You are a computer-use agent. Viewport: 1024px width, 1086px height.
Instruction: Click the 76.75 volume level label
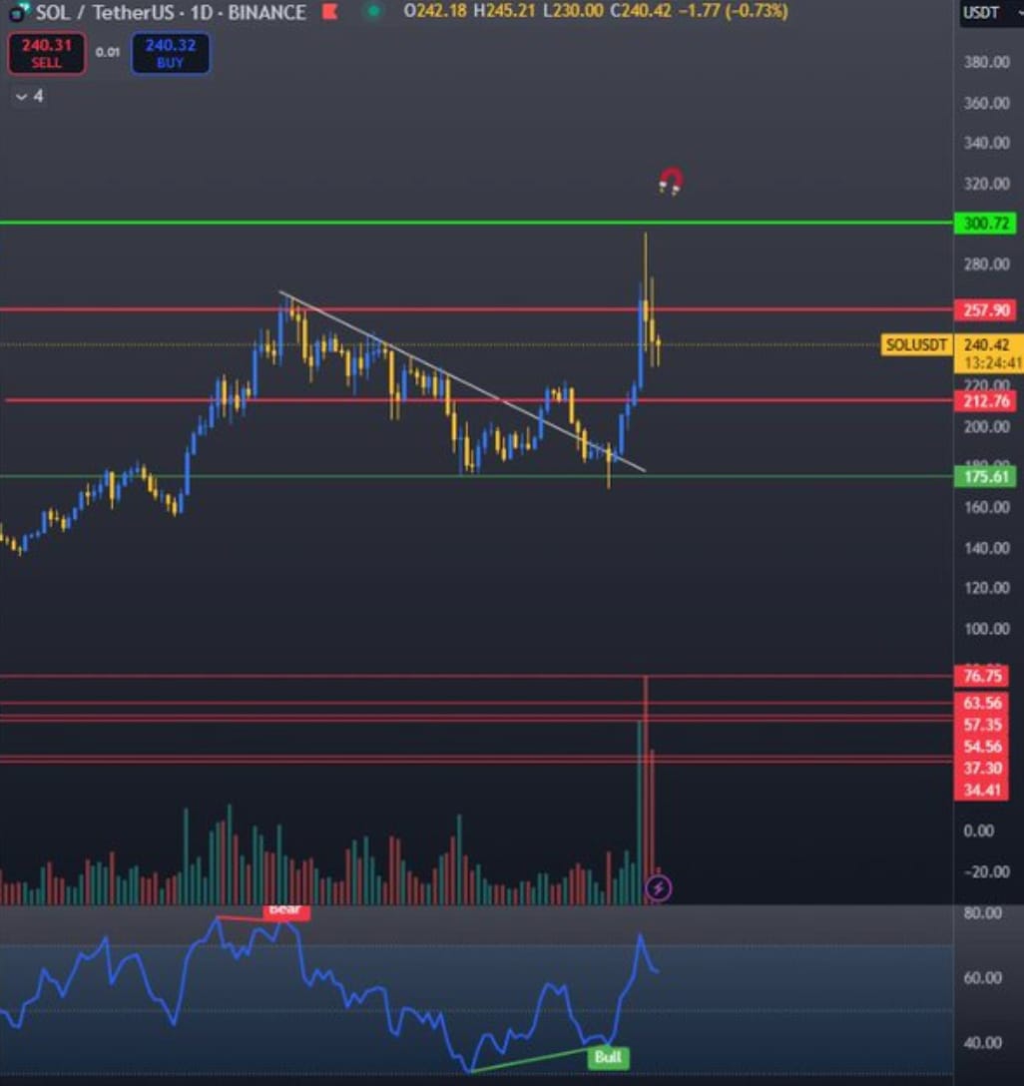tap(984, 677)
